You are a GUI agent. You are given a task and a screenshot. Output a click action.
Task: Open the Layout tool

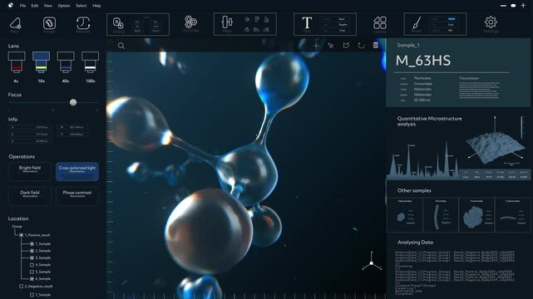380,22
